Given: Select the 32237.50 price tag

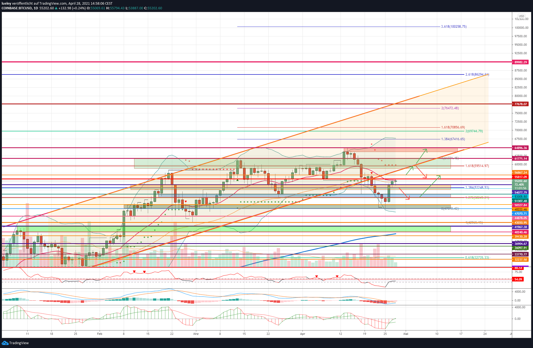Looking at the screenshot, I should (x=520, y=260).
